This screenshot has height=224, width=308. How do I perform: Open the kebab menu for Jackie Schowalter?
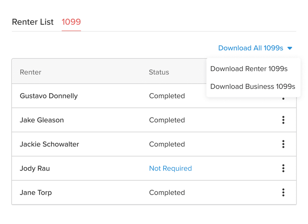pyautogui.click(x=283, y=144)
